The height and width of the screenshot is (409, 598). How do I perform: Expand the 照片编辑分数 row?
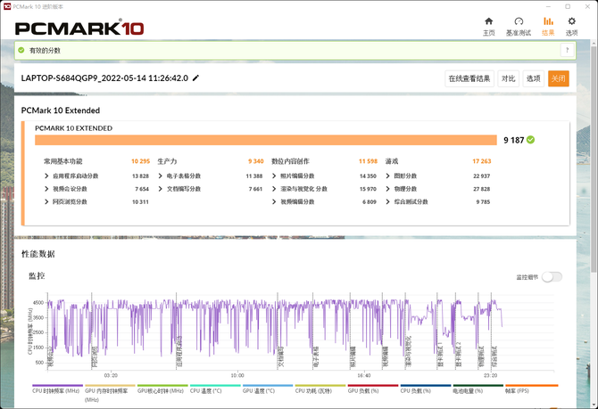pos(275,176)
